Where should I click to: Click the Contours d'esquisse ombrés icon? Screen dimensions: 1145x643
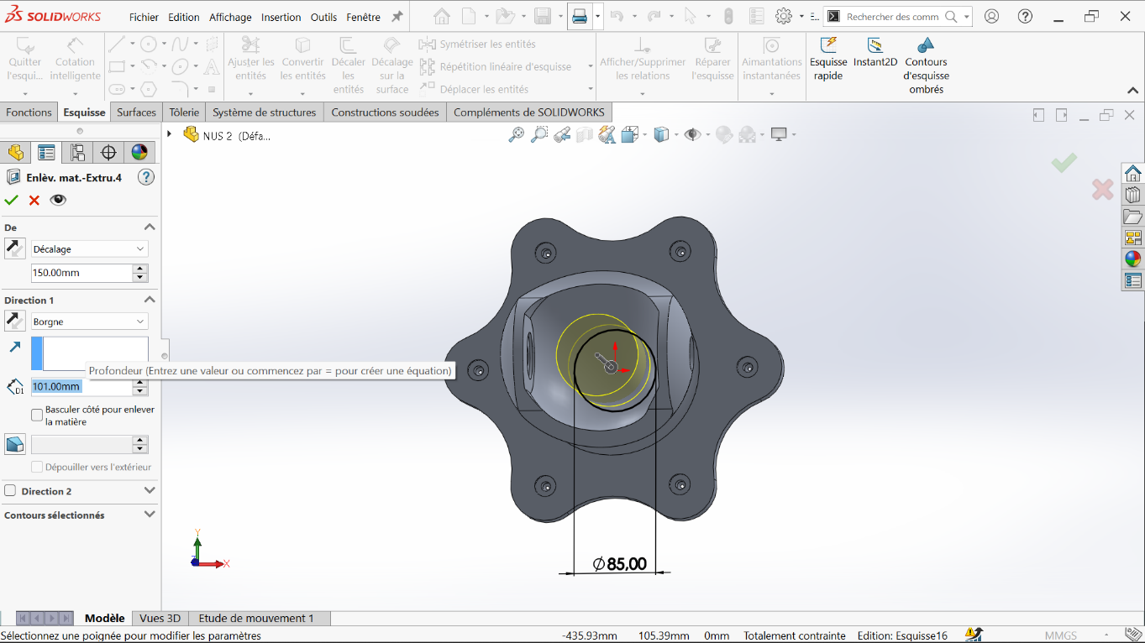tap(926, 46)
